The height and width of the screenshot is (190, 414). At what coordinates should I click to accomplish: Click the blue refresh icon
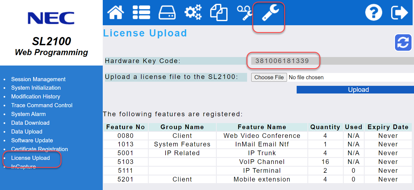[x=403, y=42]
